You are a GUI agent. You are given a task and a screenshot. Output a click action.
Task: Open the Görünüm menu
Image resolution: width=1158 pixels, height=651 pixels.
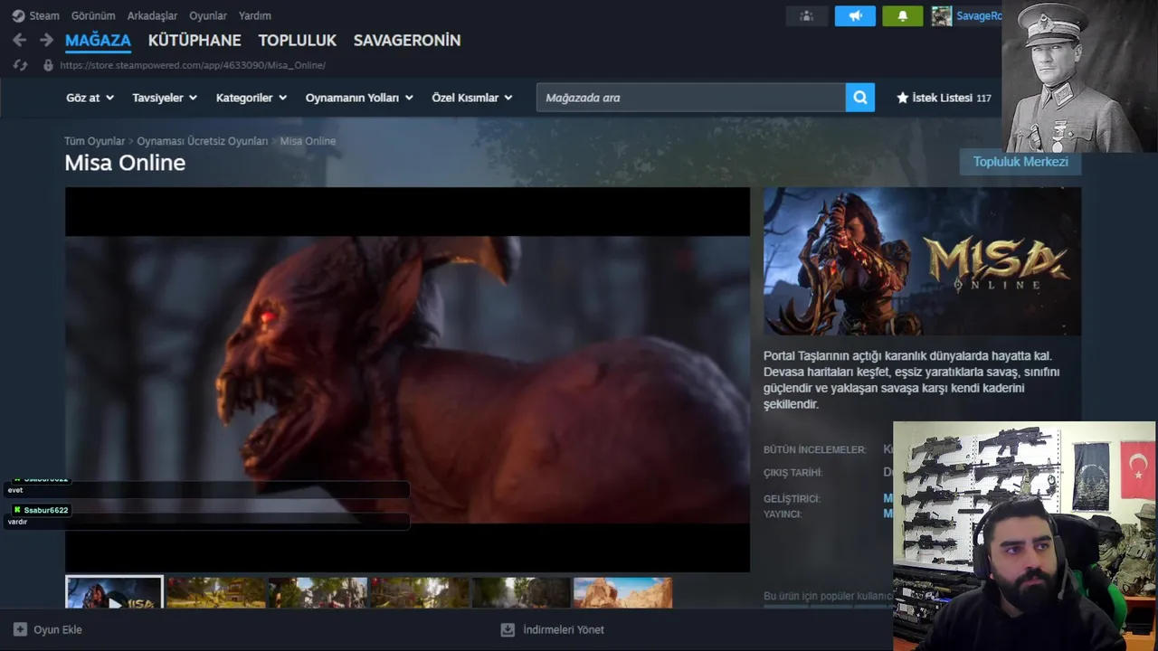(93, 15)
